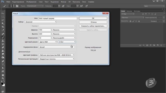Select the Paint Bucket tool
The image size is (166, 93).
click(3, 51)
